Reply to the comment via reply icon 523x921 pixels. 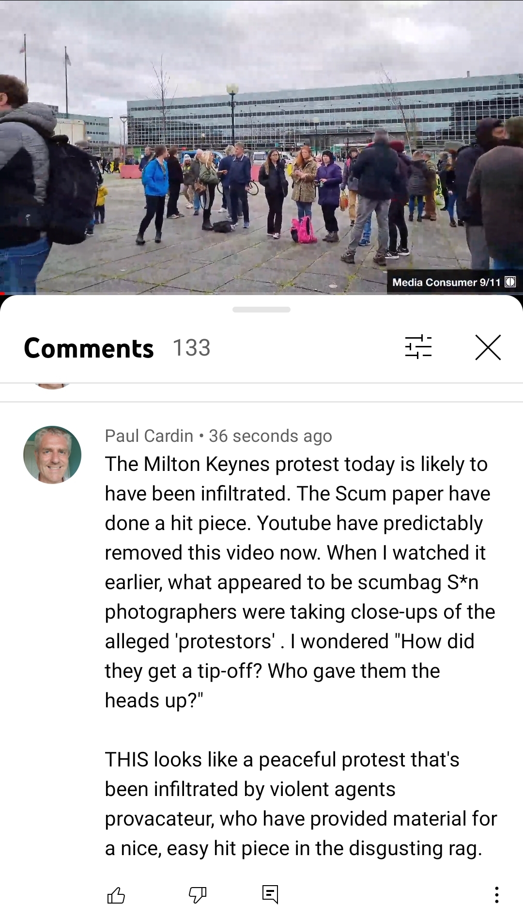[x=270, y=894]
